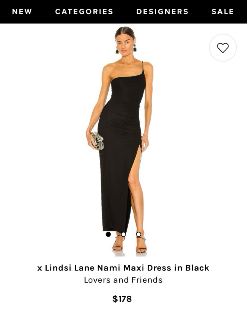Screen dimensions: 247x309
Task: Click the word "Black" in the title
Action: point(197,268)
